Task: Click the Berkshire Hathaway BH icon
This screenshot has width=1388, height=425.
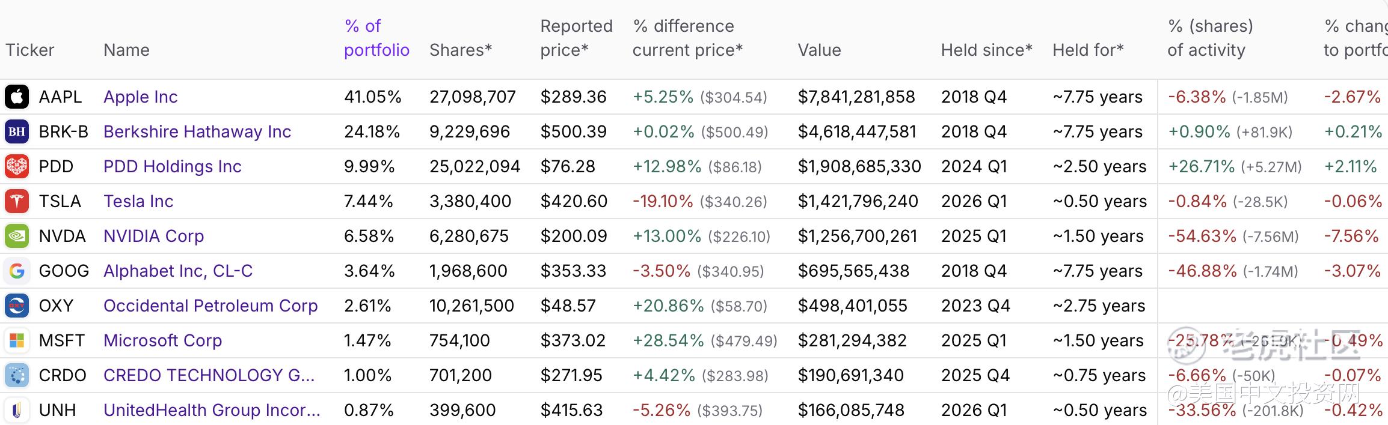Action: [x=17, y=131]
